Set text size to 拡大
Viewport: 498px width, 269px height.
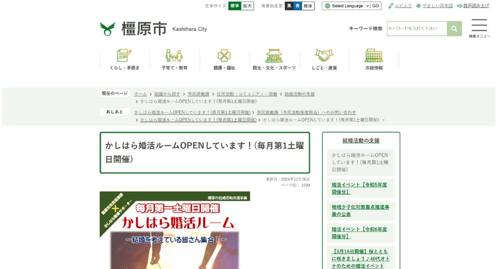[x=248, y=5]
